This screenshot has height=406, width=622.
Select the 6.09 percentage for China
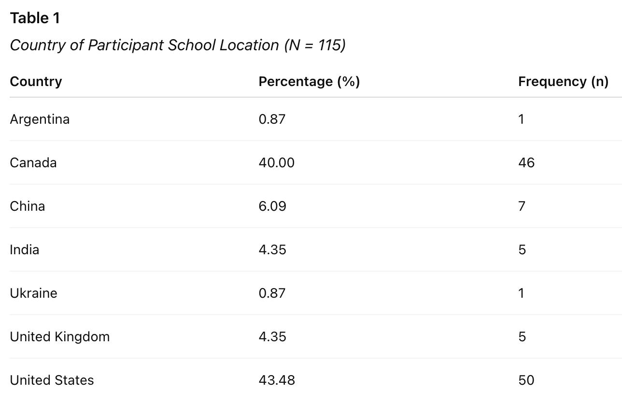coord(272,206)
